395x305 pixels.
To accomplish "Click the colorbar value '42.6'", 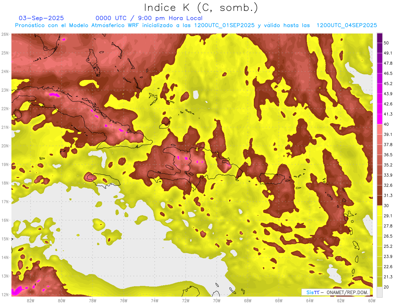I will coord(388,104).
